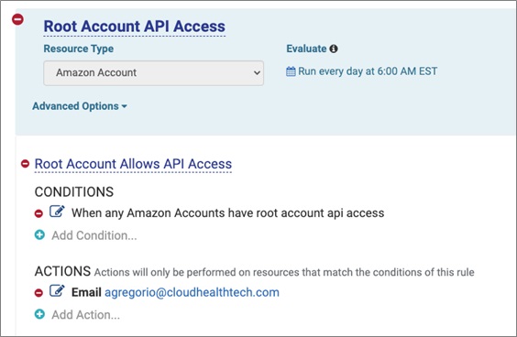Remove the Root Account API Access policy

point(17,19)
